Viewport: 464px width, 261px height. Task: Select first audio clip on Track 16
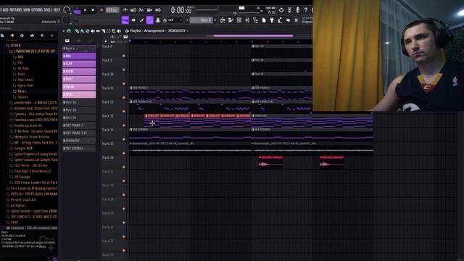(270, 162)
